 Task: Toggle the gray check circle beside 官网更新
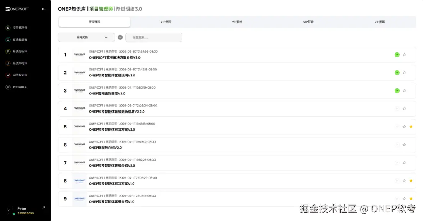120,37
